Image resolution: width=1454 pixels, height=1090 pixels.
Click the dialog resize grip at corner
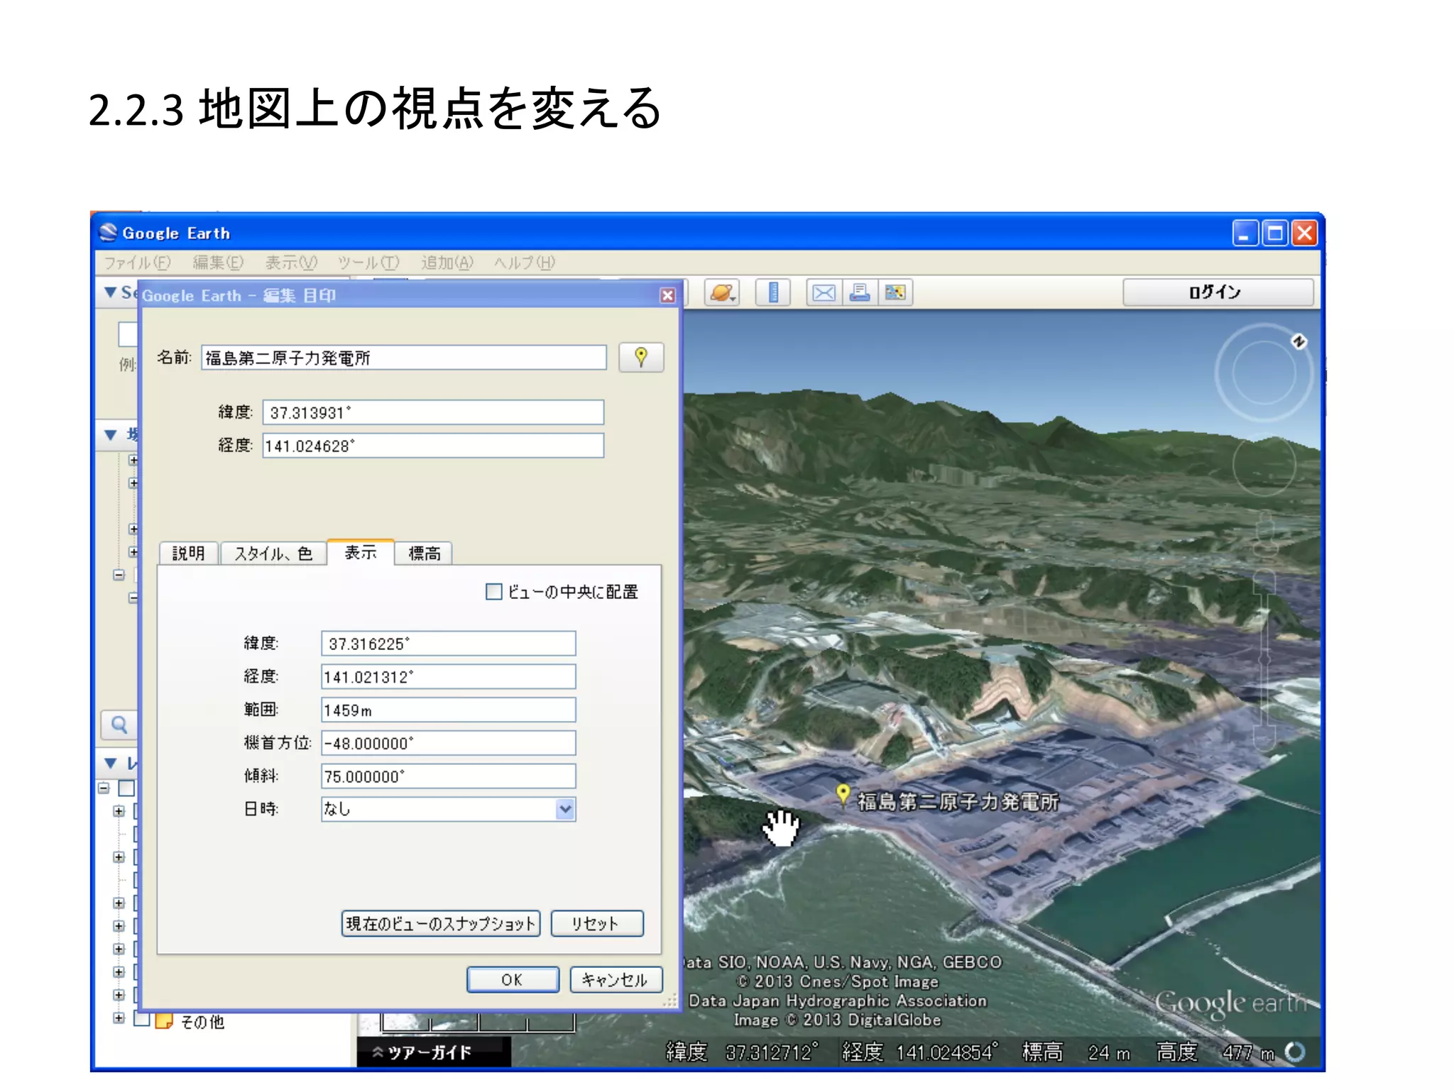[671, 1001]
